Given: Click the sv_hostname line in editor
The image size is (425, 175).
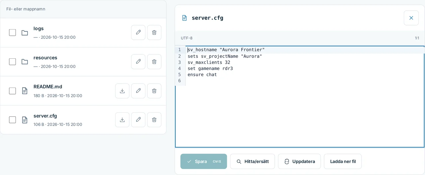Looking at the screenshot, I should (x=226, y=50).
